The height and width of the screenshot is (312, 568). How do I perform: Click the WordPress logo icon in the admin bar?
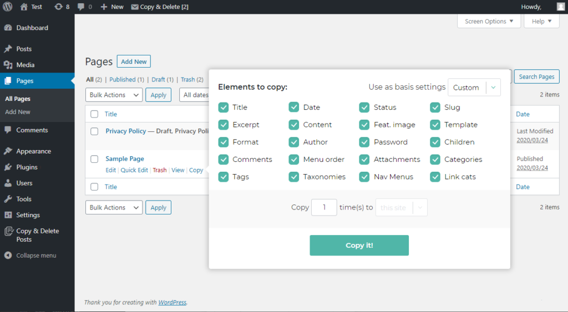[8, 7]
